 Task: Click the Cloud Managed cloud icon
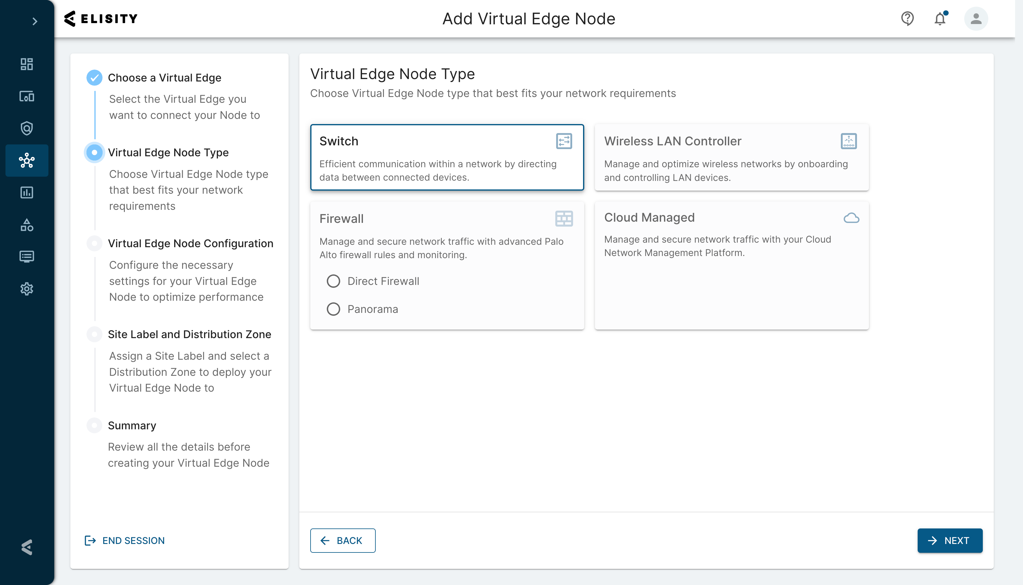851,218
